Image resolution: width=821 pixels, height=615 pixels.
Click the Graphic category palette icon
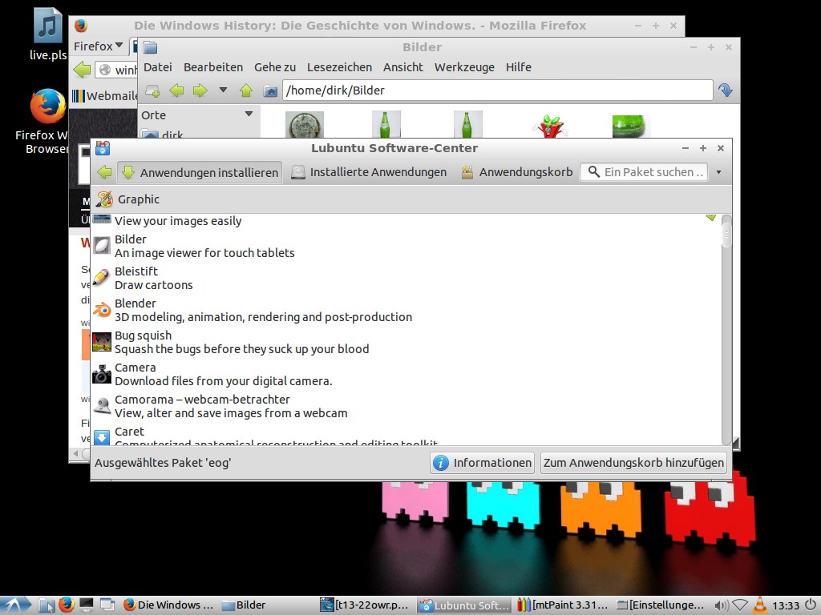(x=104, y=199)
